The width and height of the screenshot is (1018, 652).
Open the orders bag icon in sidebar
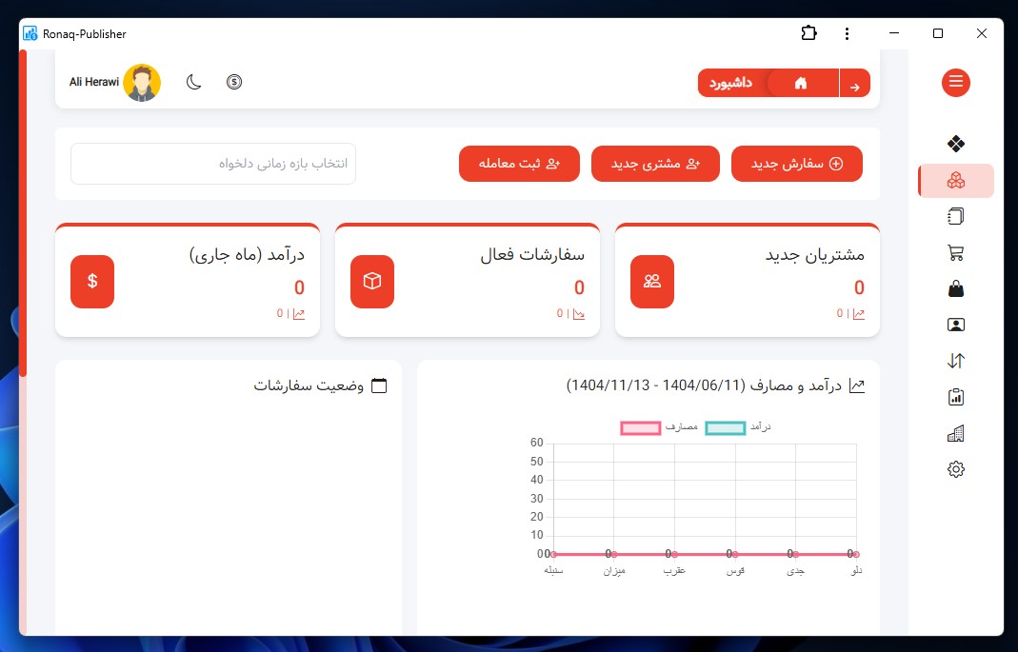click(956, 288)
